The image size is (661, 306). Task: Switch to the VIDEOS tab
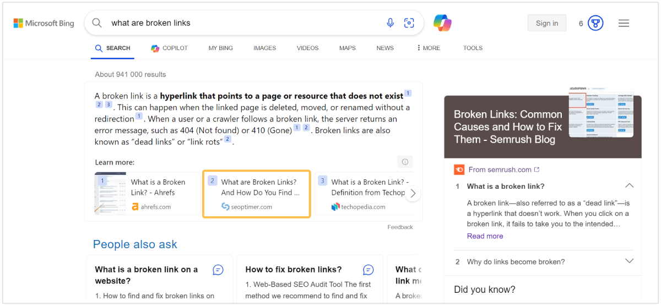pyautogui.click(x=307, y=48)
